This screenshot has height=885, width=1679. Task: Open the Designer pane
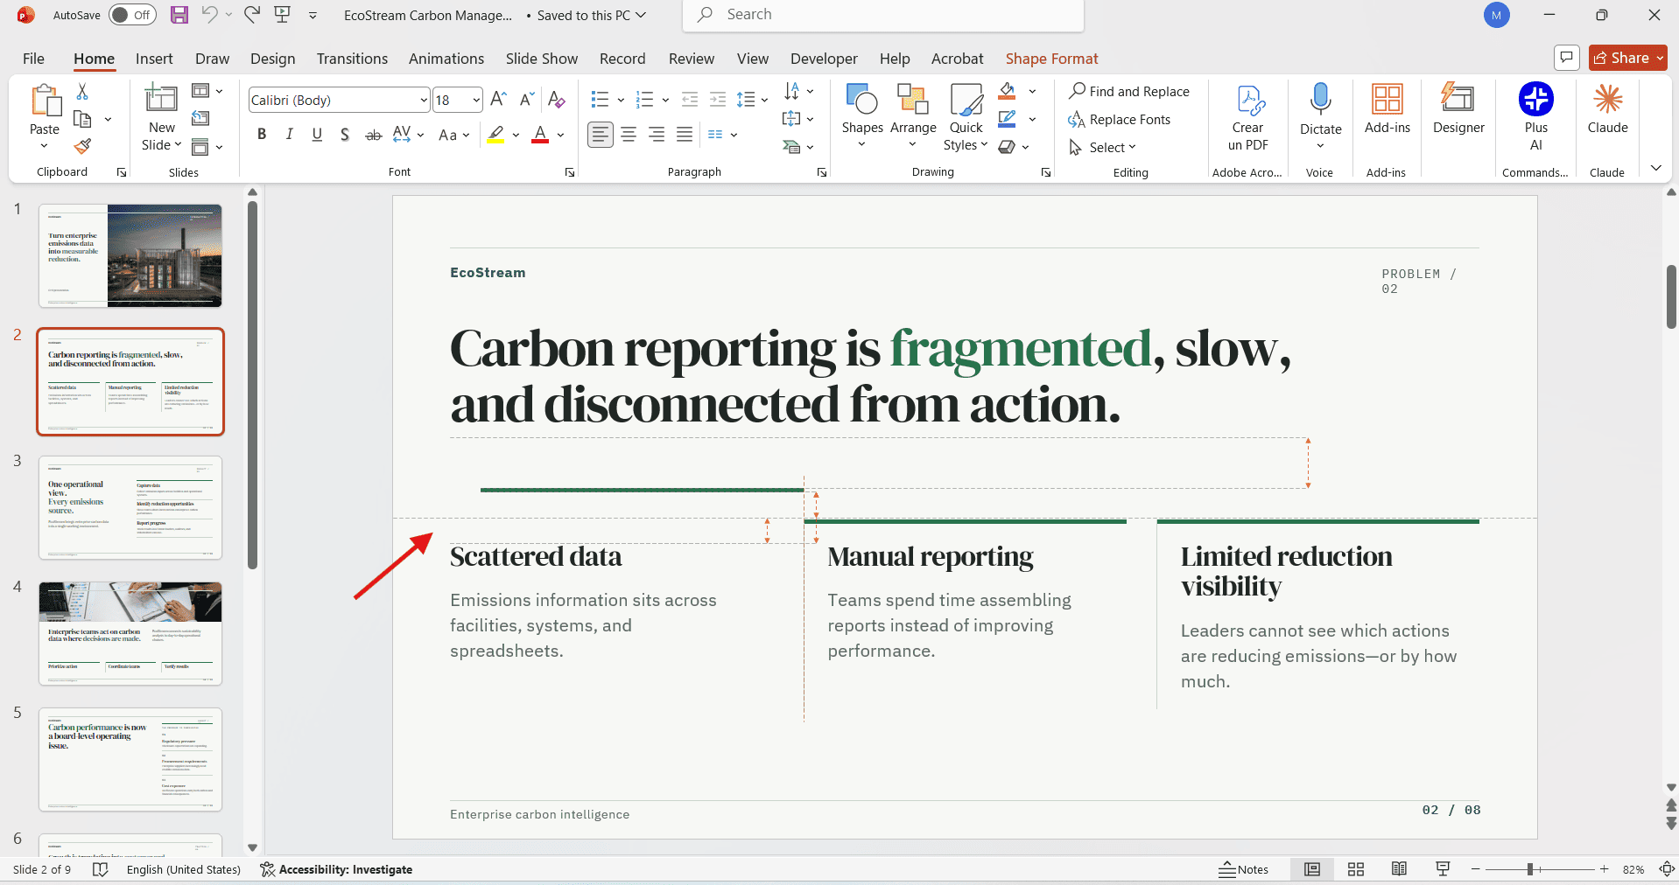[1458, 109]
